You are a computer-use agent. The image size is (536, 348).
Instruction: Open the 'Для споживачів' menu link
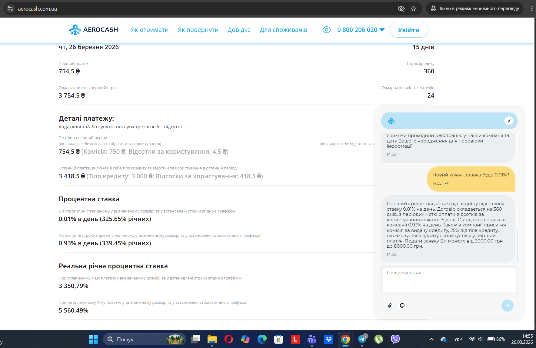(x=284, y=30)
